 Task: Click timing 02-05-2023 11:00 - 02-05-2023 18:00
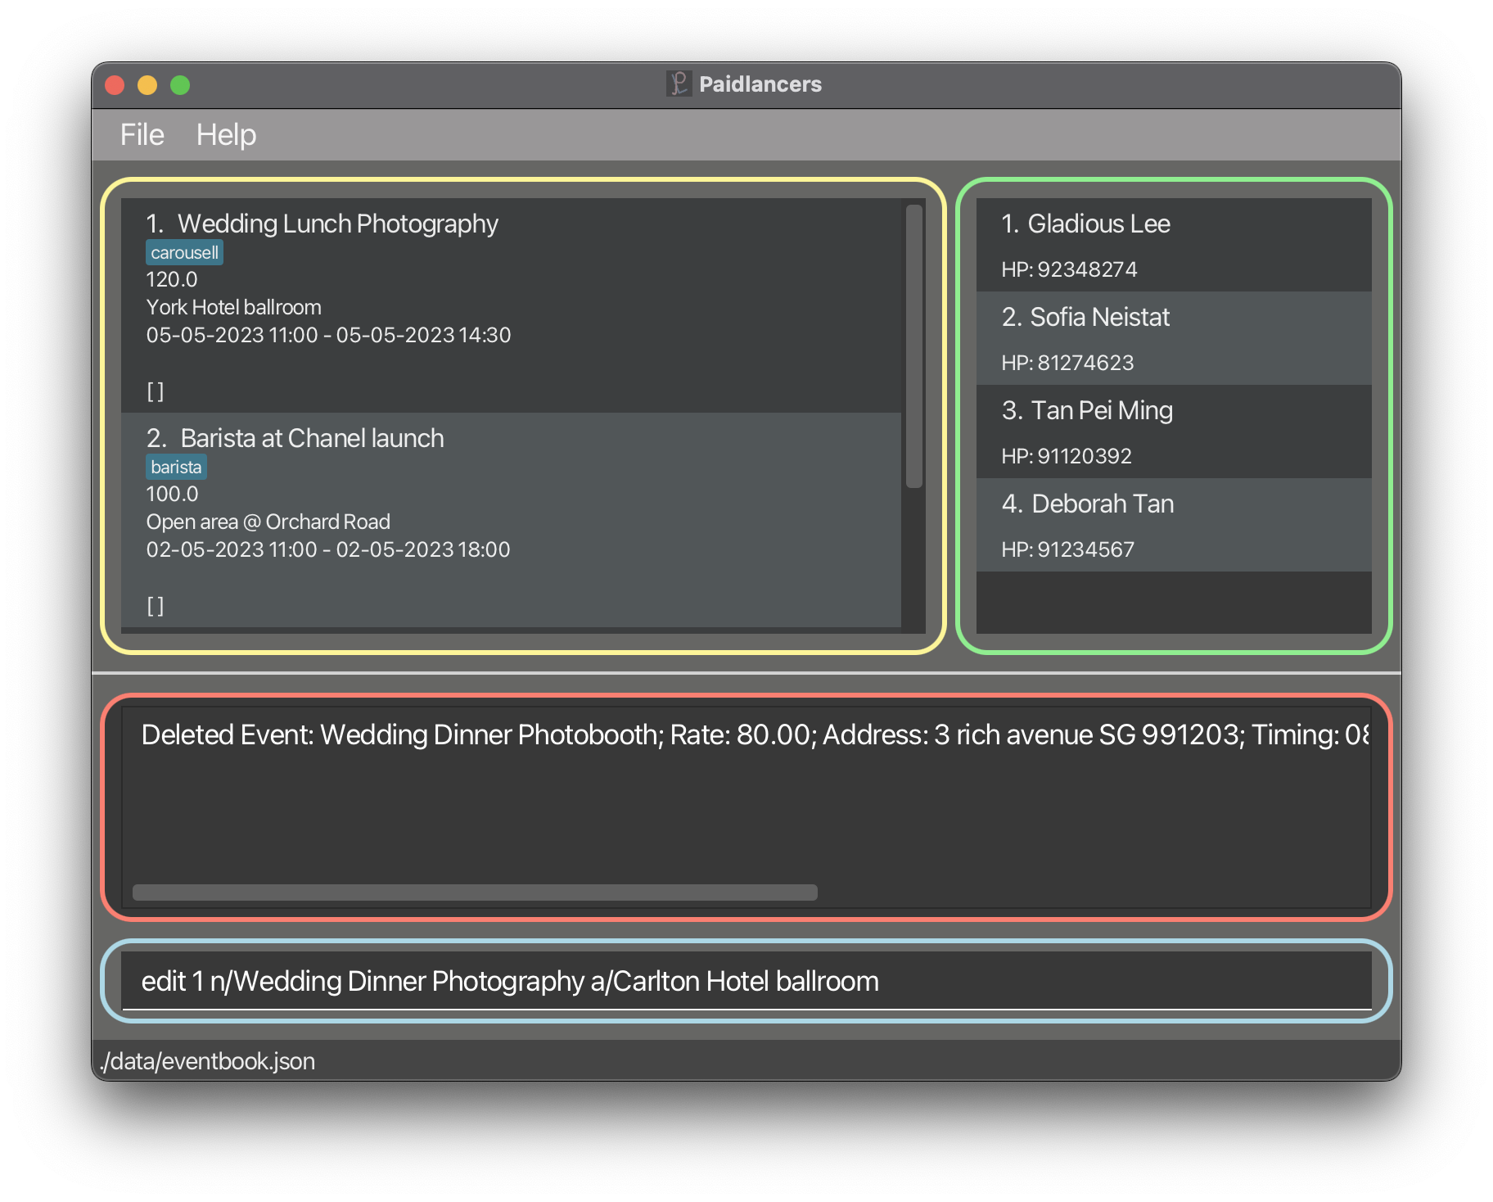tap(328, 549)
